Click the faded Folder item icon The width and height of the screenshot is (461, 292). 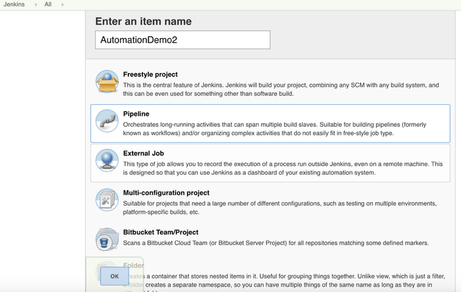[107, 272]
